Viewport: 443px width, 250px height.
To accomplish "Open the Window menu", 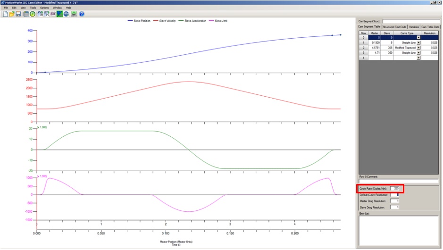I will click(58, 8).
